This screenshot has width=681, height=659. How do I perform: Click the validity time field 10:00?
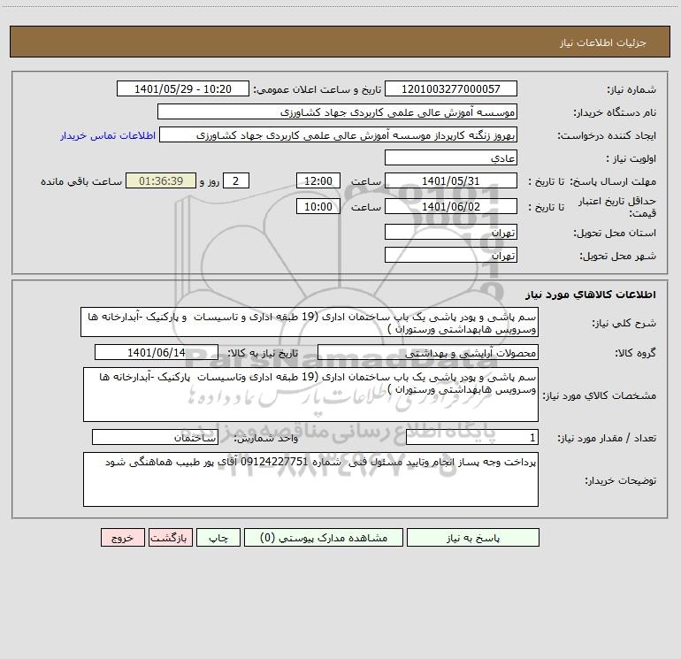[x=318, y=206]
